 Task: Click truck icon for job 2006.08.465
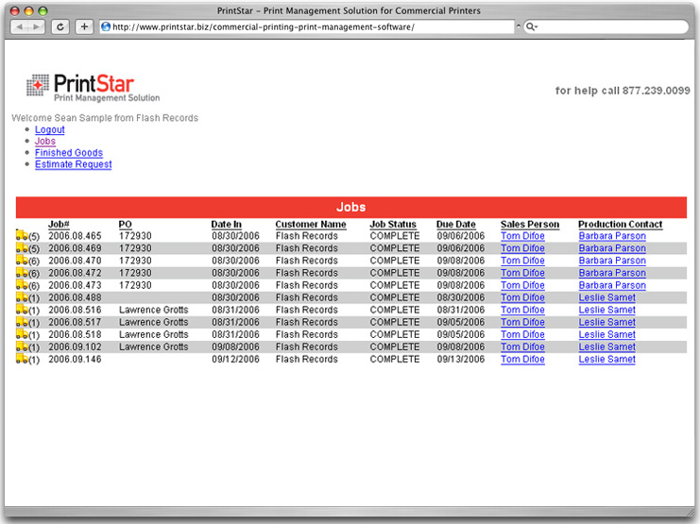tap(22, 235)
